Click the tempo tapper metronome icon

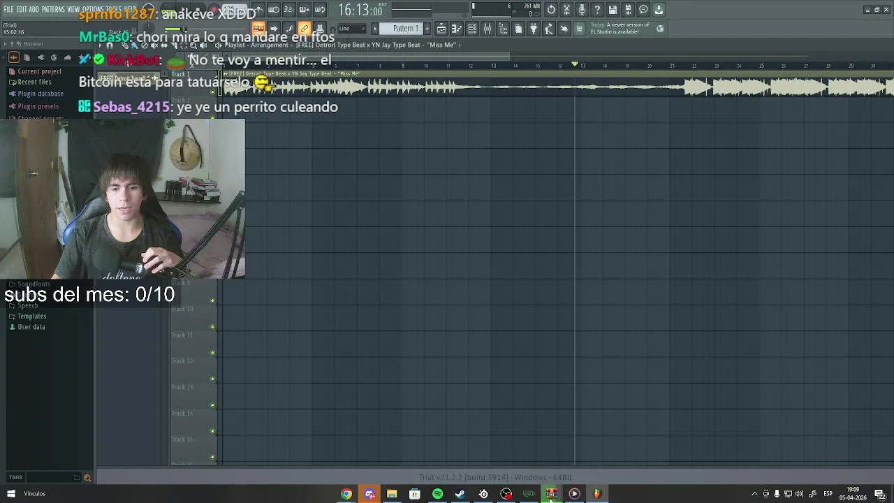click(549, 29)
